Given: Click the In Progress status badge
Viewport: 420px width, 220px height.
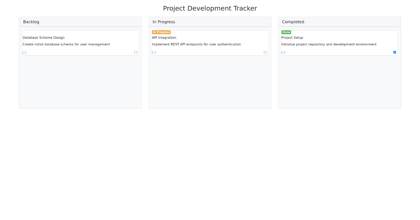Looking at the screenshot, I should [161, 32].
